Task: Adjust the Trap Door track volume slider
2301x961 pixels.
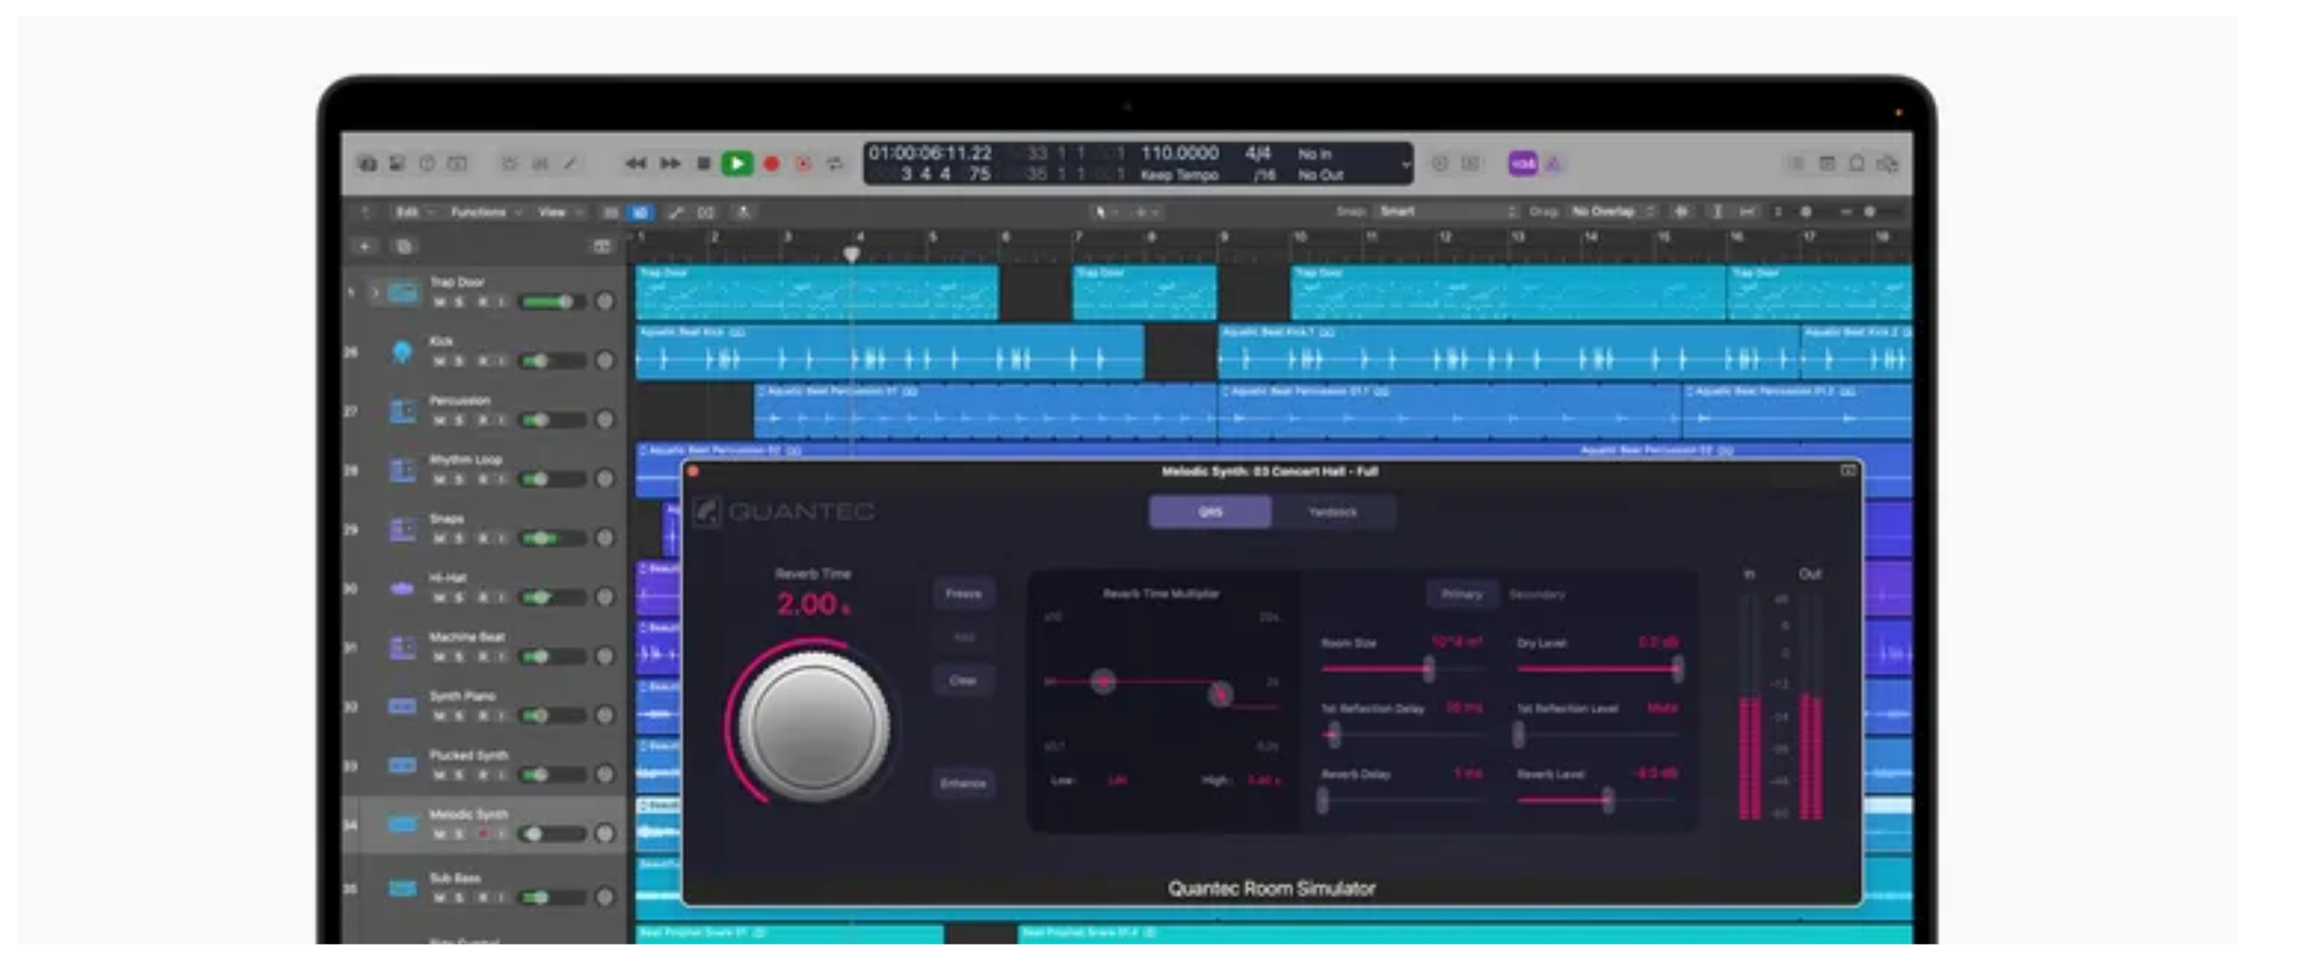Action: [552, 302]
